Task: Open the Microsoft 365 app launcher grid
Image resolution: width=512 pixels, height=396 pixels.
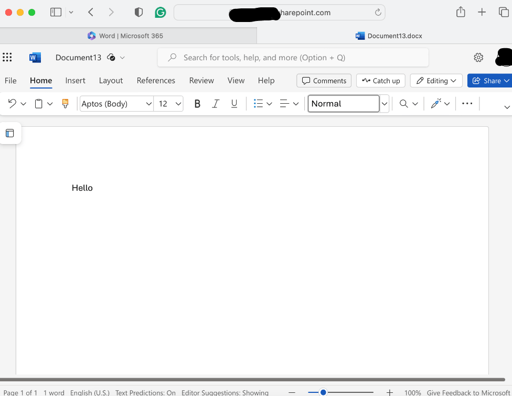Action: click(x=7, y=58)
